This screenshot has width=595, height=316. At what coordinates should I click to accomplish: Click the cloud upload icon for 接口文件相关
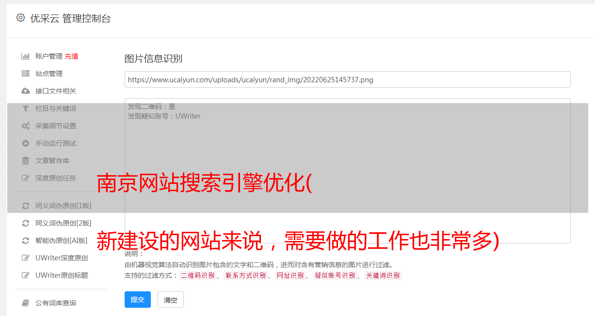tap(26, 91)
